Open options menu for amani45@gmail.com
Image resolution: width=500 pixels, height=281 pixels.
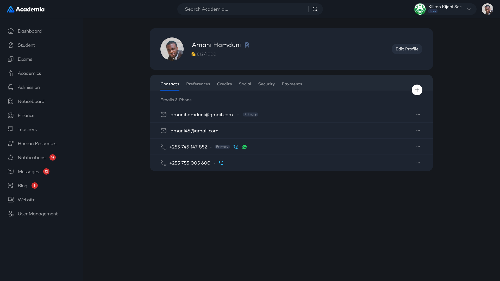pyautogui.click(x=418, y=131)
